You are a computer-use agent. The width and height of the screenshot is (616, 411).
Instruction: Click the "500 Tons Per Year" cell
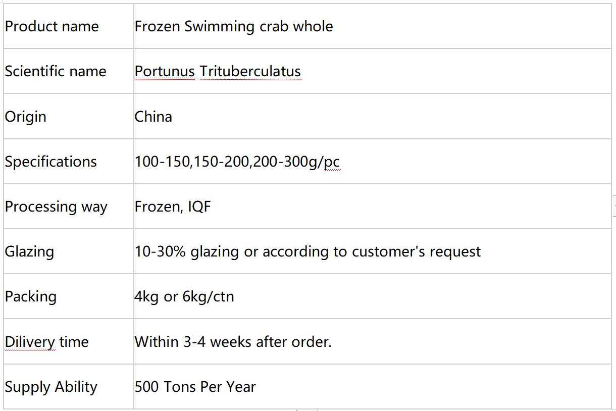click(x=372, y=386)
